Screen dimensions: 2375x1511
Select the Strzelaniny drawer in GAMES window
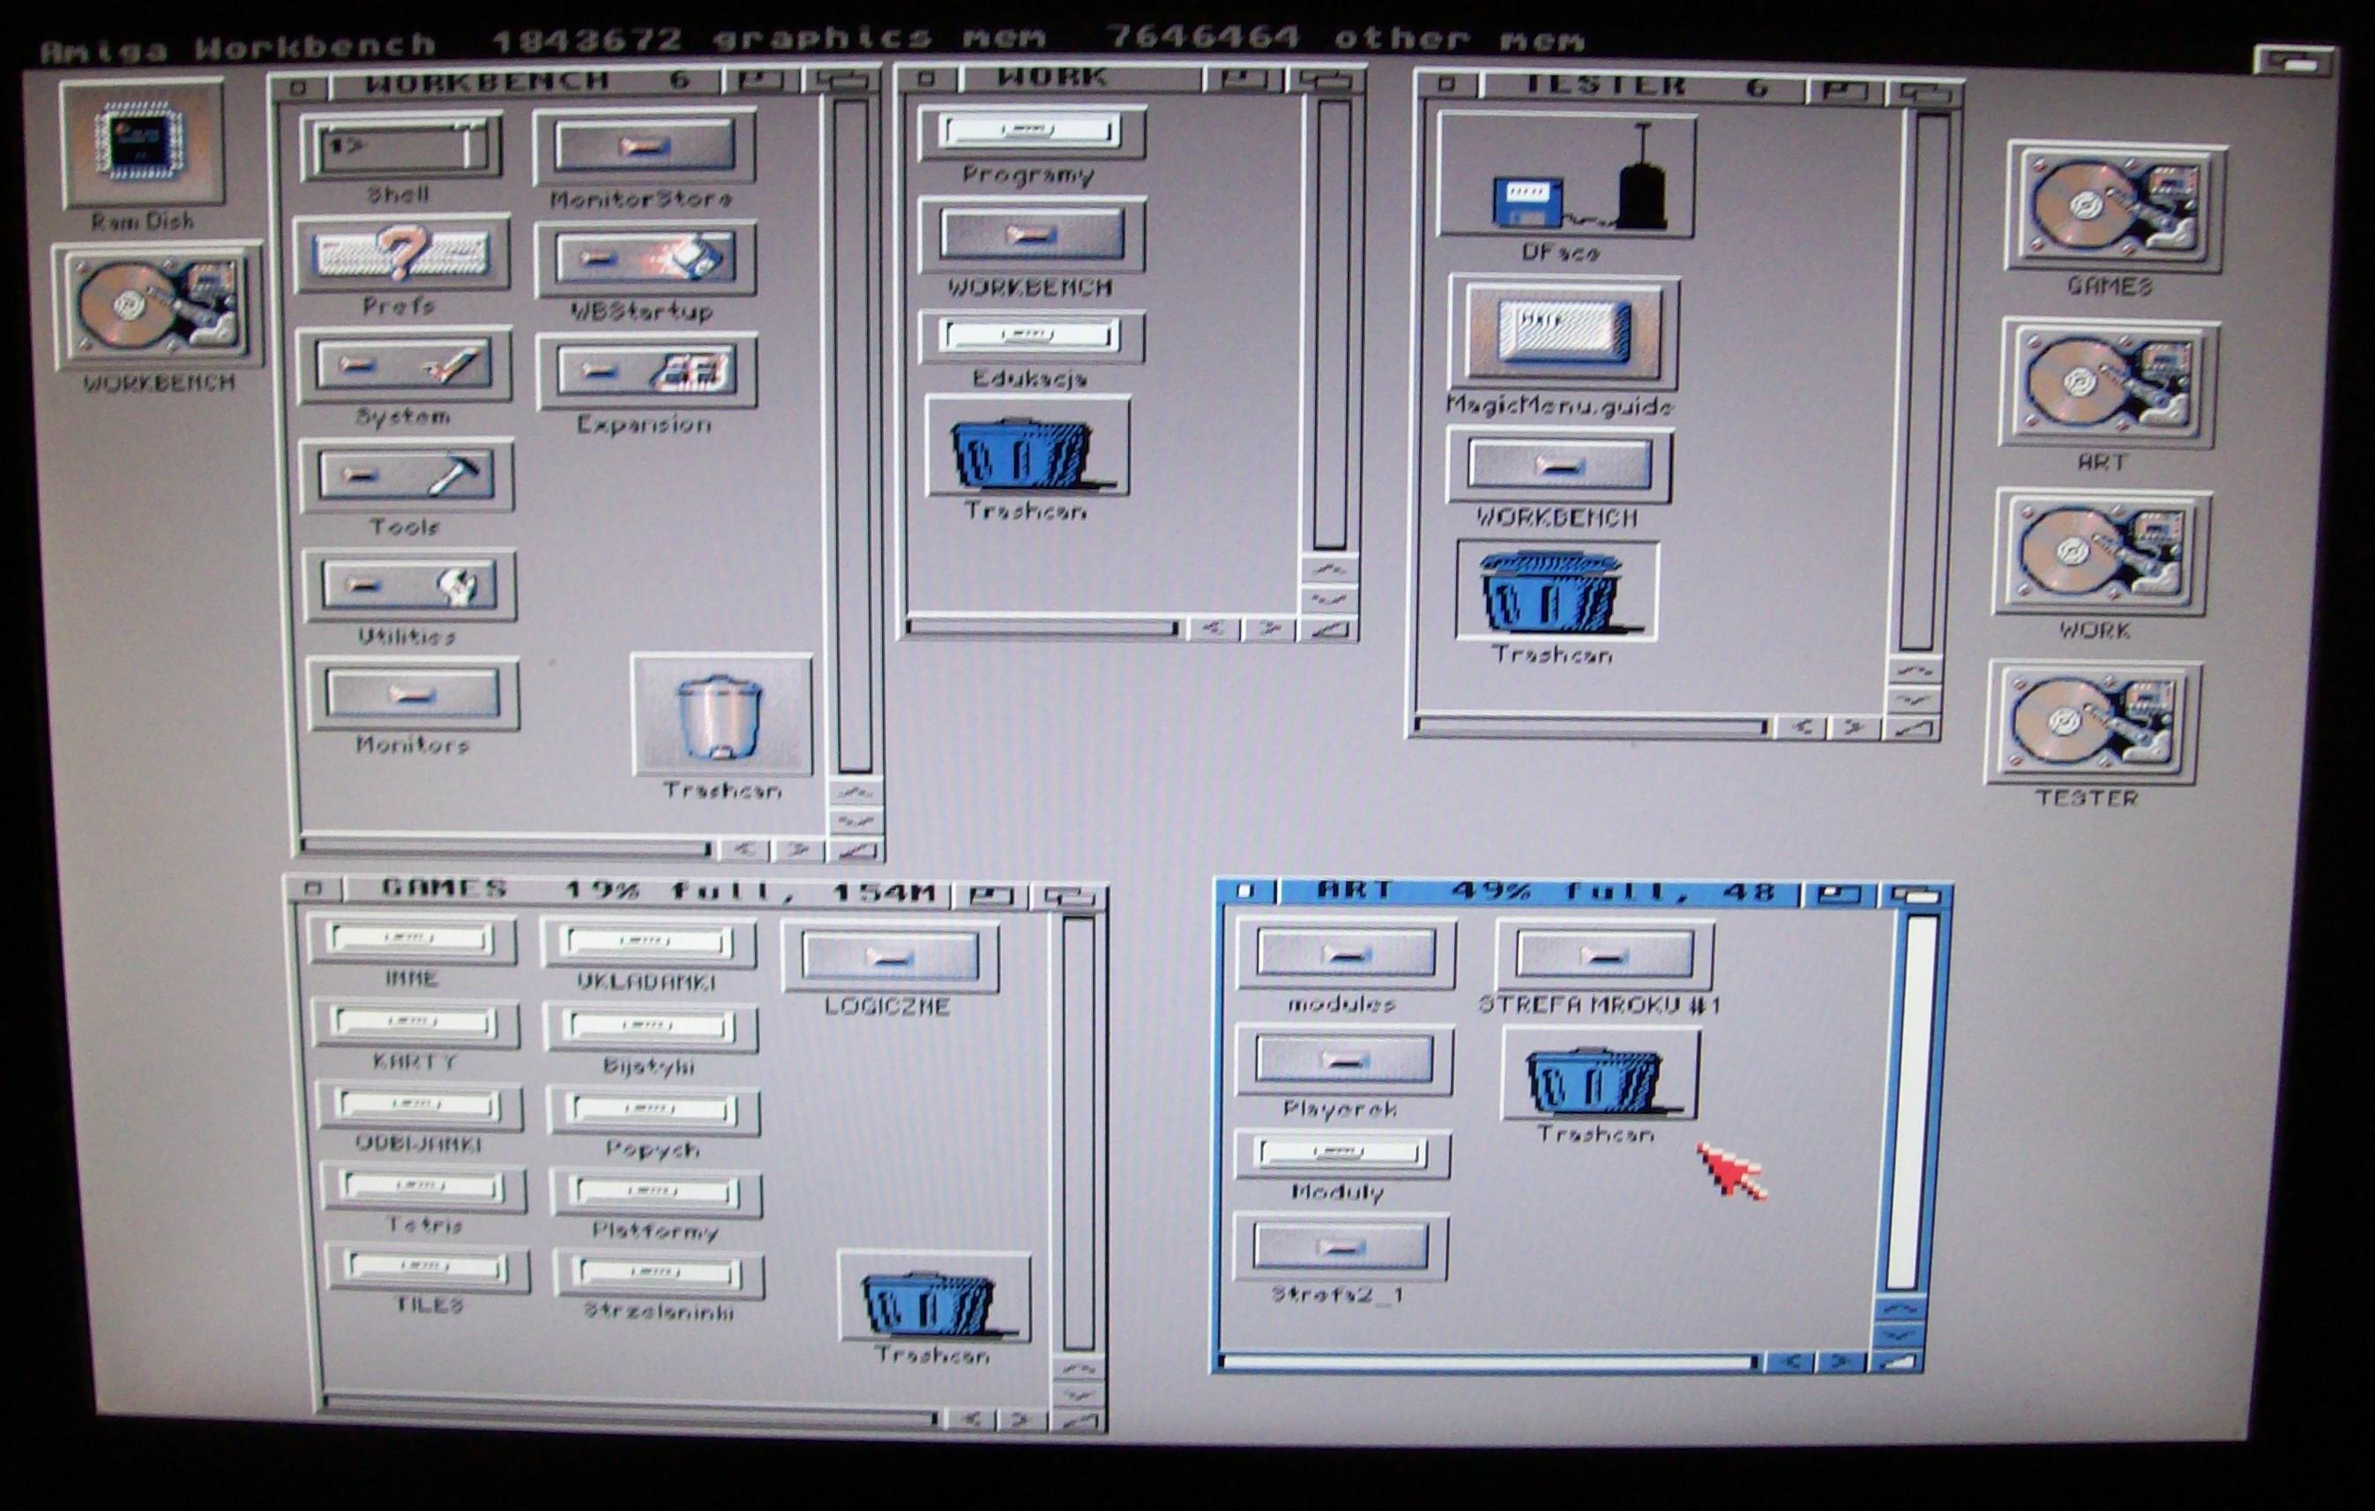658,1275
